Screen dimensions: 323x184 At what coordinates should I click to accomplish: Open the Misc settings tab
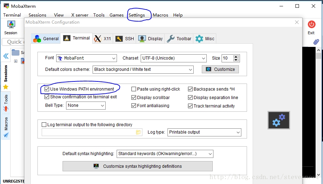click(205, 39)
